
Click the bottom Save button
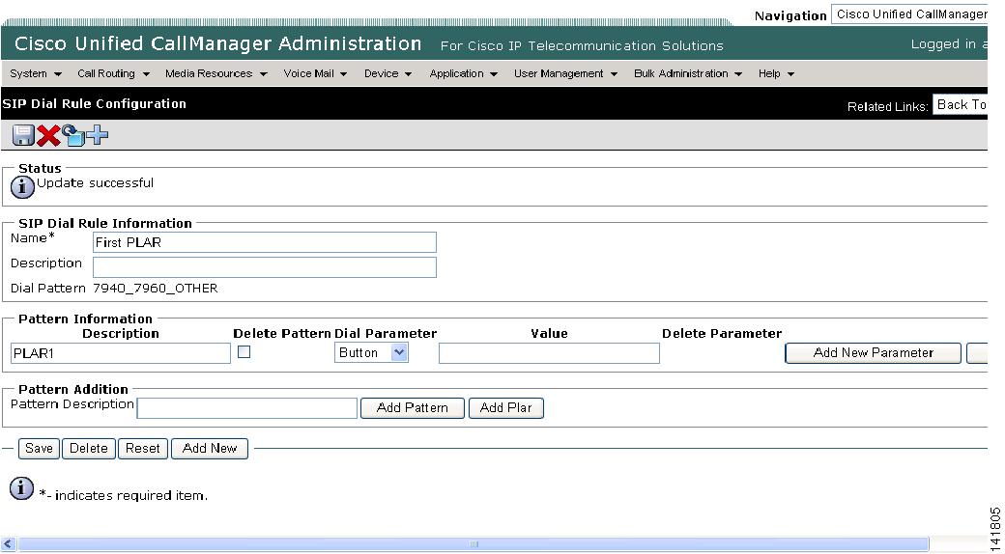(x=39, y=449)
